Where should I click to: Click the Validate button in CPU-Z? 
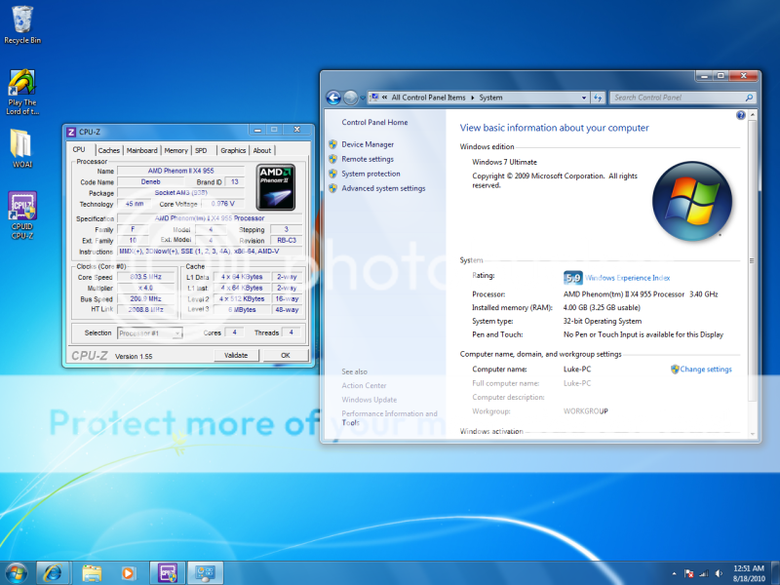tap(236, 355)
